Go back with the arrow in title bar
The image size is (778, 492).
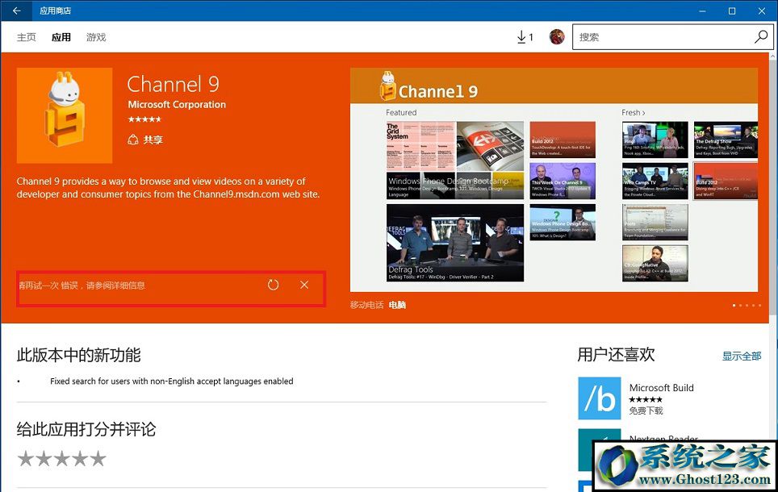coord(16,10)
